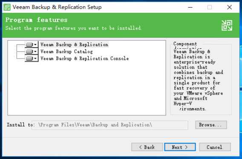Click the Backup & Replication Console drive icon
Image resolution: width=242 pixels, height=159 pixels.
(29, 59)
